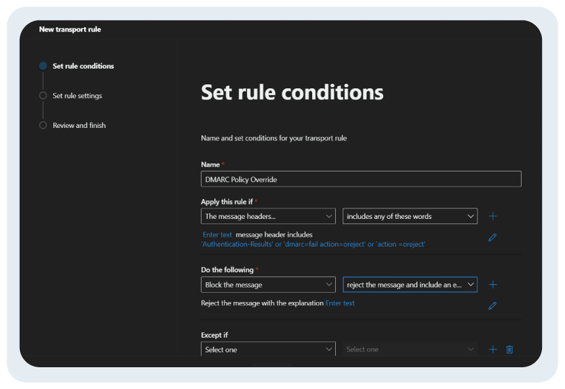
Task: Open the 'reject the message and include' dropdown
Action: click(x=410, y=285)
